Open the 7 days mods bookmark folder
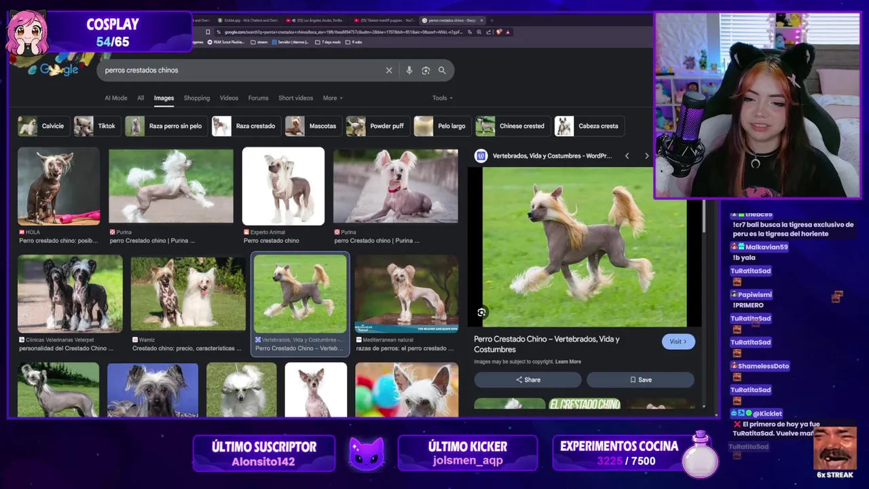This screenshot has height=489, width=869. point(329,42)
